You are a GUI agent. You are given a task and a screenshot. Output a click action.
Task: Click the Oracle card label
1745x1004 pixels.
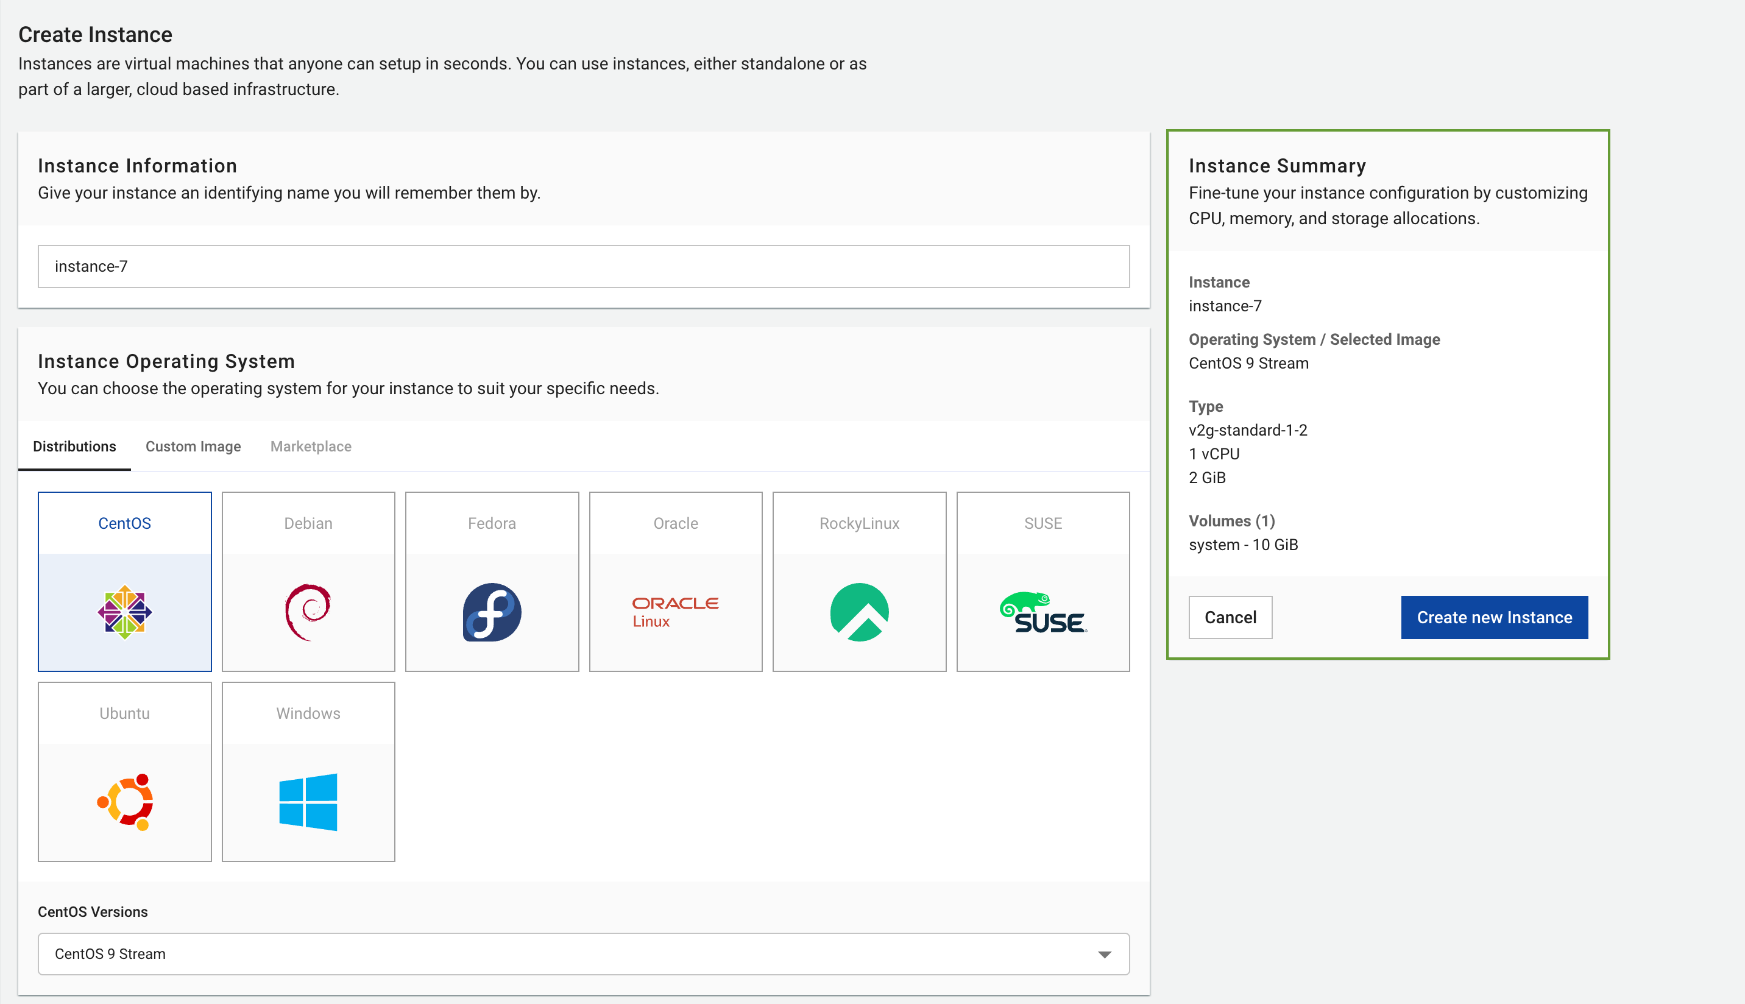(x=676, y=523)
